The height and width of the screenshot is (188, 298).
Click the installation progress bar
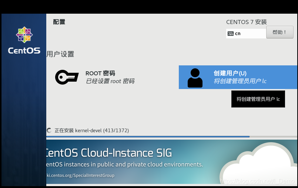coord(172,137)
